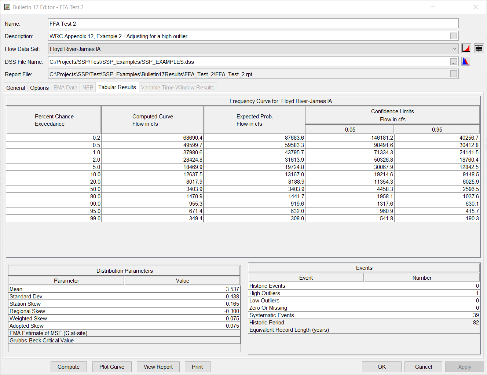Select computed curve value 68690.4

tap(153, 138)
